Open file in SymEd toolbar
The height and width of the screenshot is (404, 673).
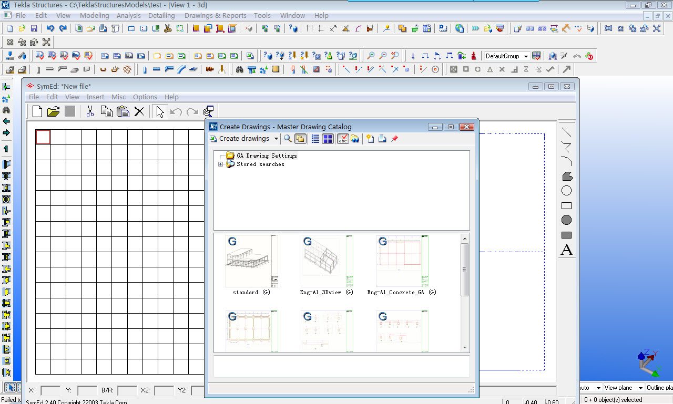point(53,111)
